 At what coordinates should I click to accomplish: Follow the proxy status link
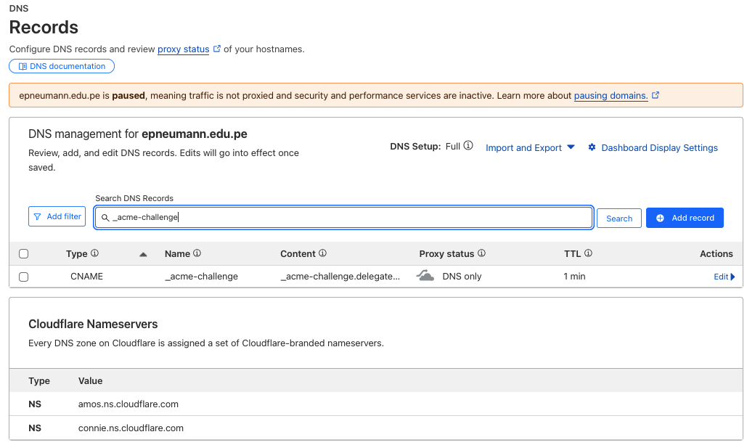click(x=184, y=49)
